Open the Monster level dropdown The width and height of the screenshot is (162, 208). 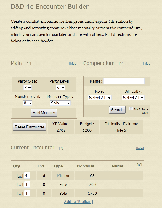pyautogui.click(x=28, y=103)
